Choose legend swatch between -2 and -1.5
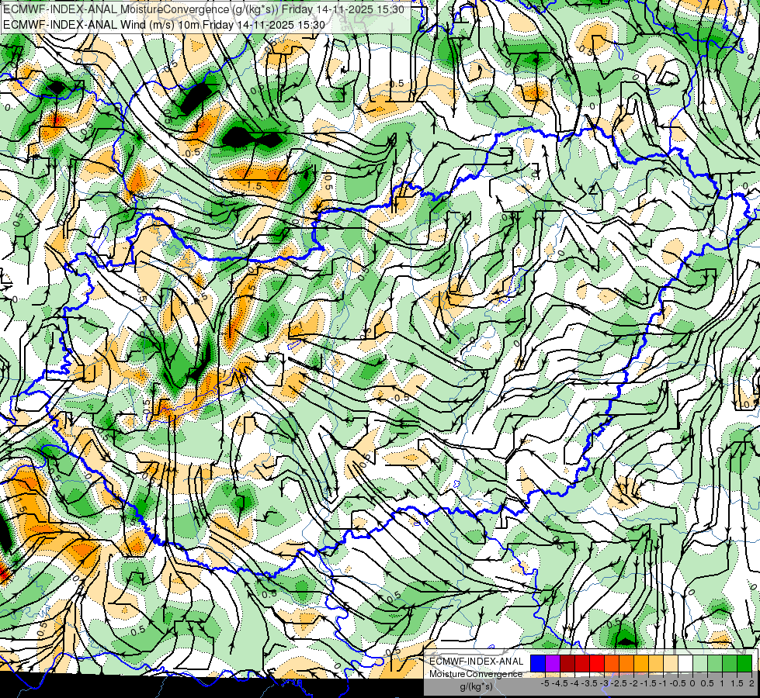This screenshot has height=698, width=760. point(641,663)
